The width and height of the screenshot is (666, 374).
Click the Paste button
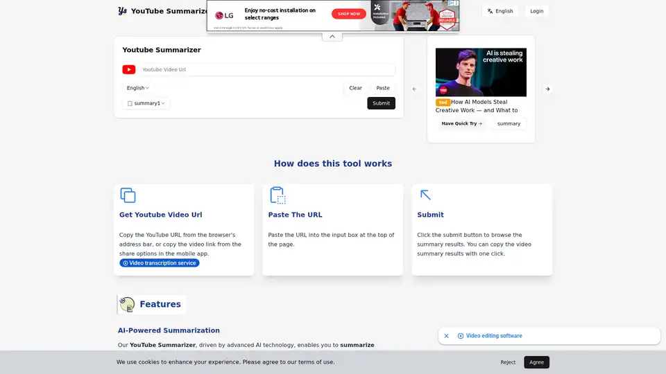pos(383,88)
